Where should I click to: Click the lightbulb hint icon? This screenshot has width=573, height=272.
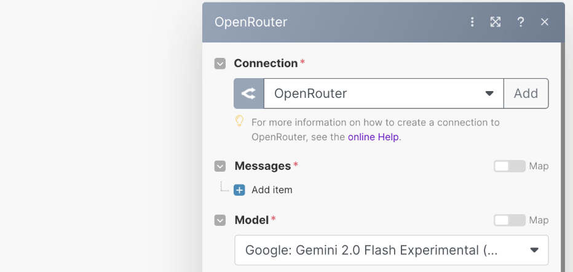[240, 122]
